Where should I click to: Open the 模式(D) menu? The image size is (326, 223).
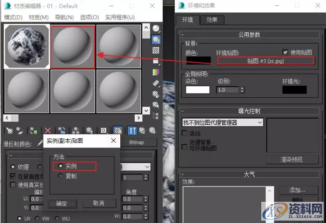13,17
